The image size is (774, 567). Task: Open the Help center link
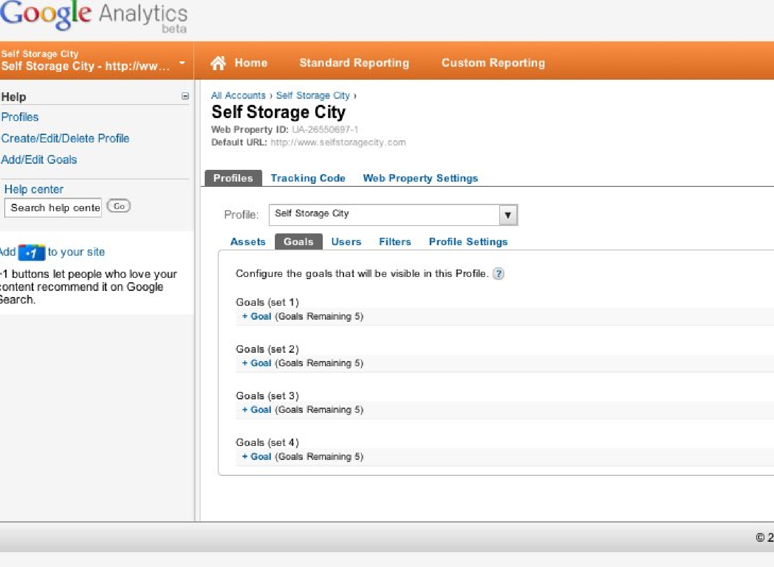34,189
